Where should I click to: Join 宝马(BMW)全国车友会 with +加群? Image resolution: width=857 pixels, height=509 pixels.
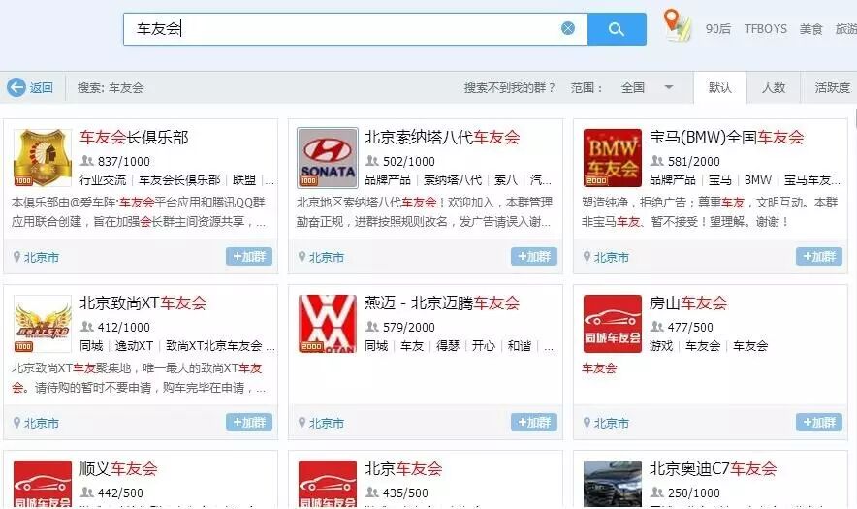pos(819,256)
